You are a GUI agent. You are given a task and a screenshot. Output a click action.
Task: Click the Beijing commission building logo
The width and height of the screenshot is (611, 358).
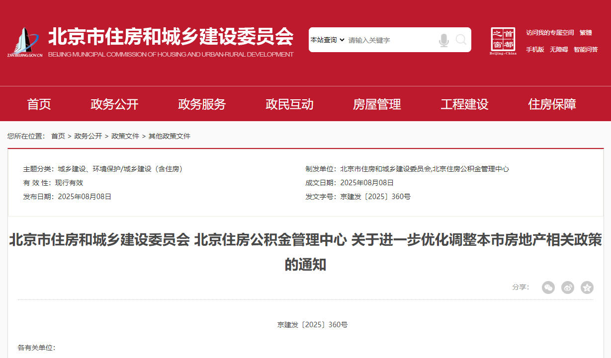tap(25, 43)
